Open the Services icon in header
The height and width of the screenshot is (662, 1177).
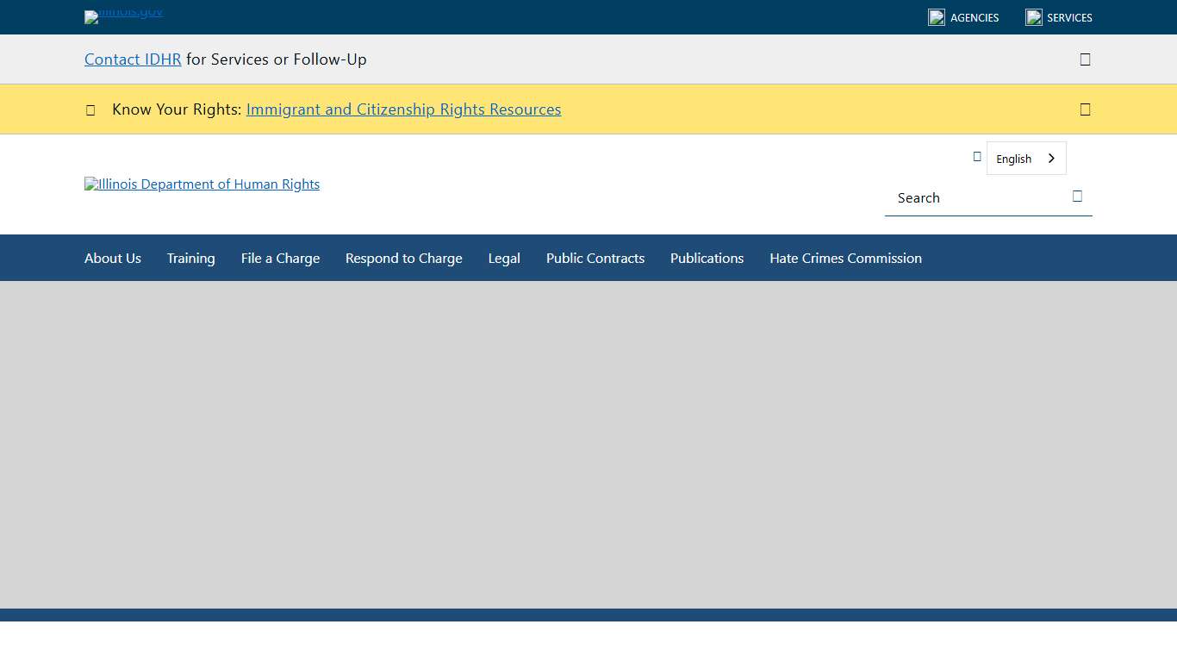point(1034,17)
